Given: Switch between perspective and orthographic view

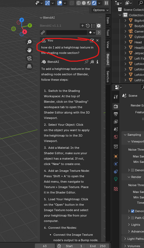Looking at the screenshot, I should click(29, 66).
